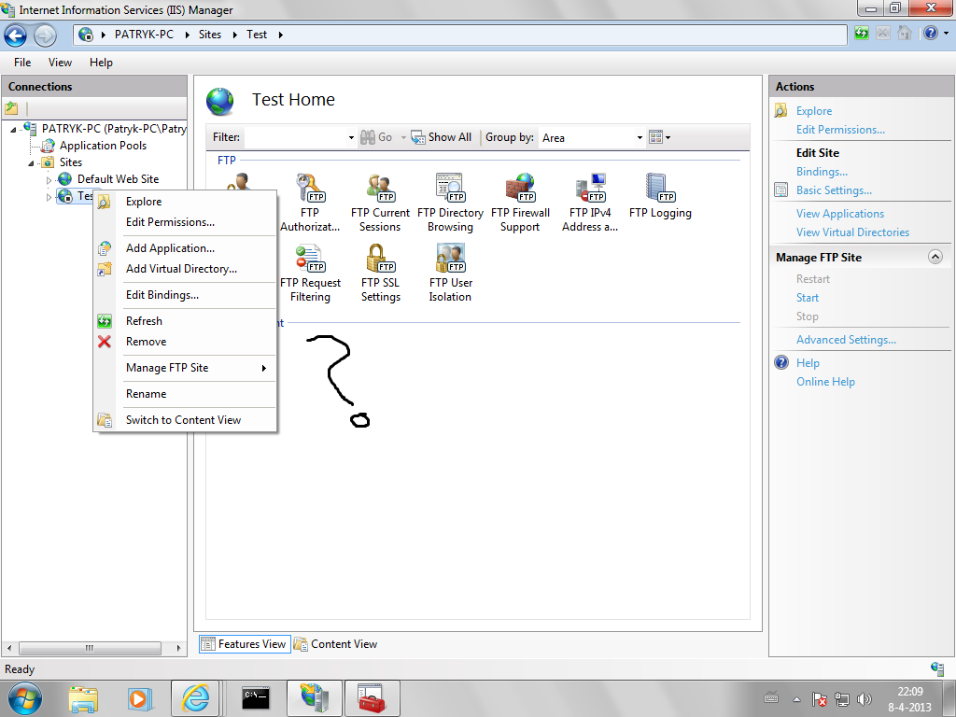Click the Filter text input field
The height and width of the screenshot is (717, 956).
[x=296, y=138]
